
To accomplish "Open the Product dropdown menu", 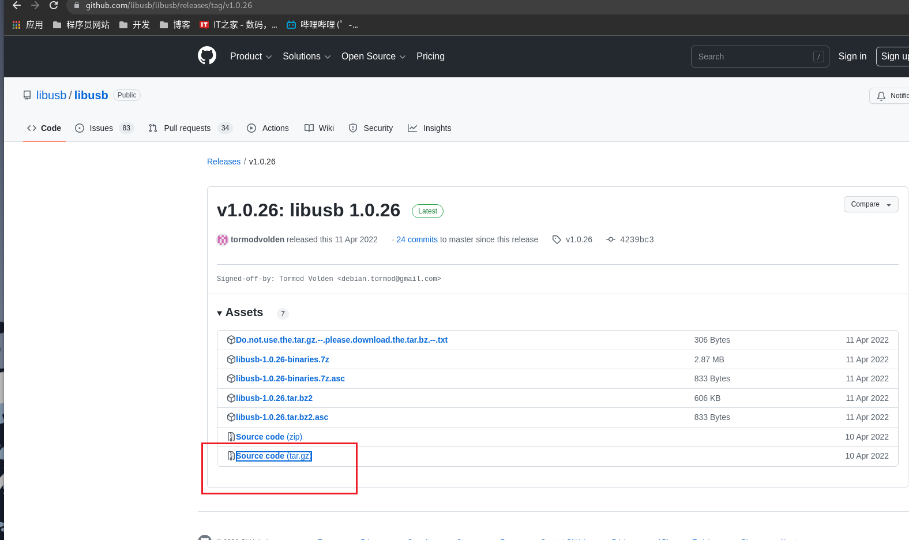I will pos(250,56).
